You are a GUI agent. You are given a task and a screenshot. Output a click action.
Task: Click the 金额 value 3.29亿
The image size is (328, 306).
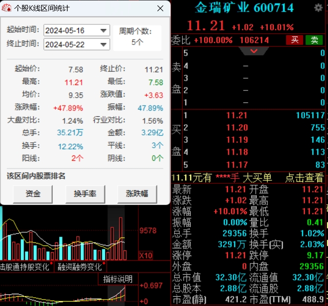(x=153, y=132)
